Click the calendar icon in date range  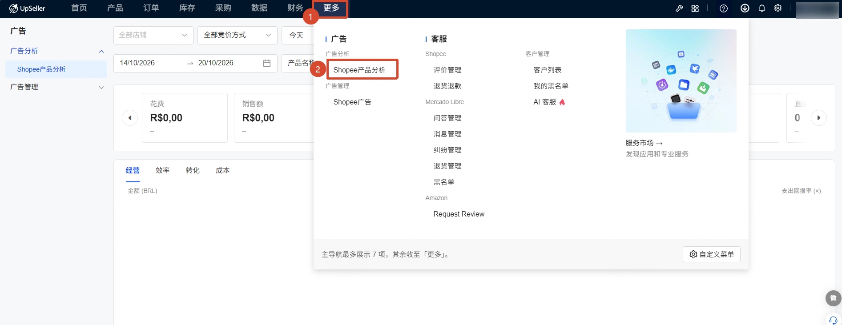coord(267,63)
